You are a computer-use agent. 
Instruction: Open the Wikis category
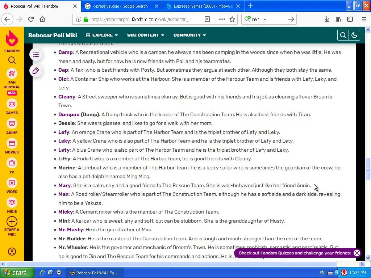tap(12, 206)
